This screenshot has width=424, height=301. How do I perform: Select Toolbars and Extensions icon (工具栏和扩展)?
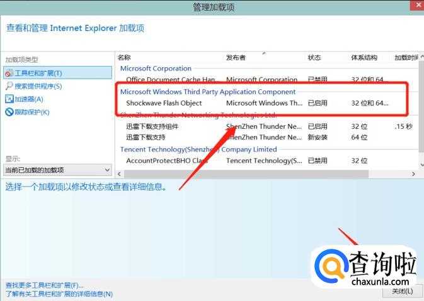(9, 73)
